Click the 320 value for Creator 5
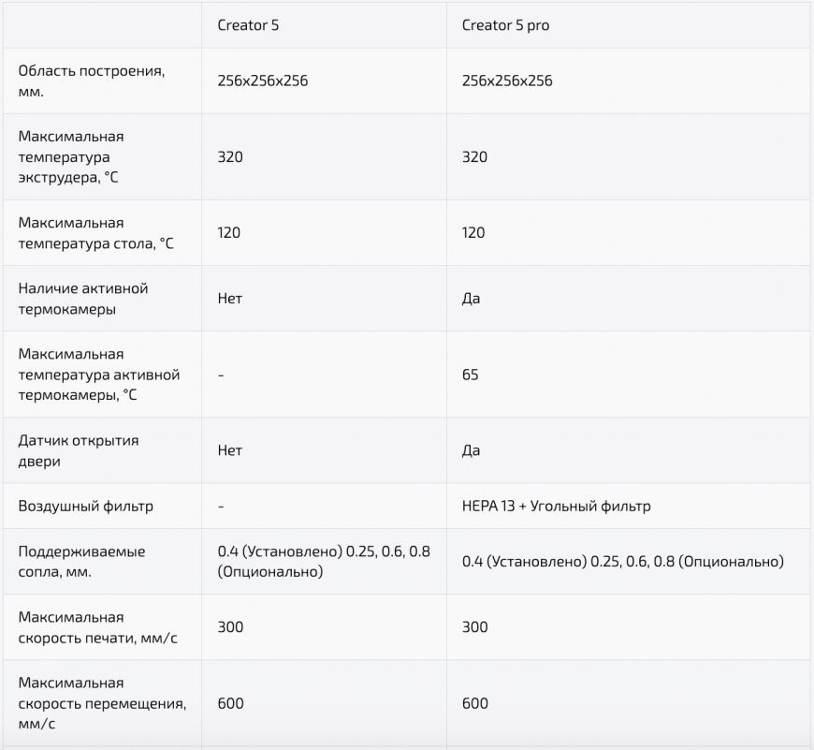This screenshot has width=814, height=750. pos(230,156)
